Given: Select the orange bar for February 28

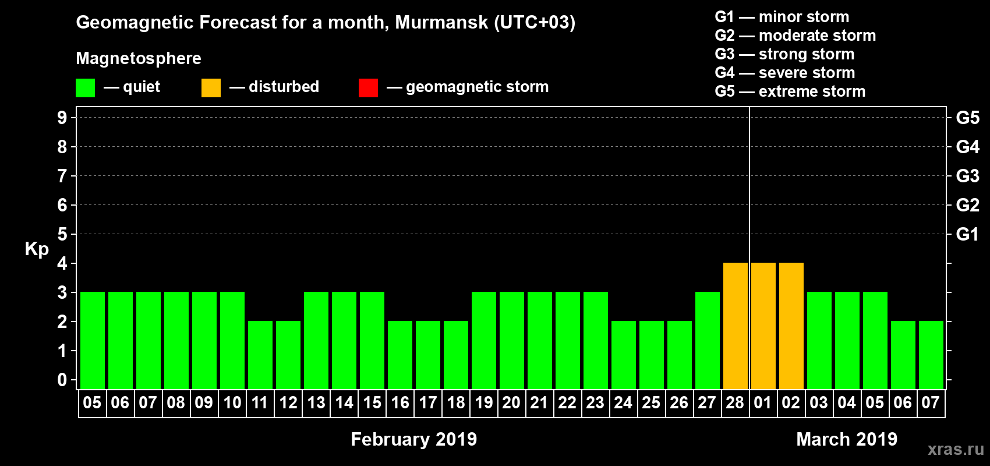Looking at the screenshot, I should click(736, 326).
